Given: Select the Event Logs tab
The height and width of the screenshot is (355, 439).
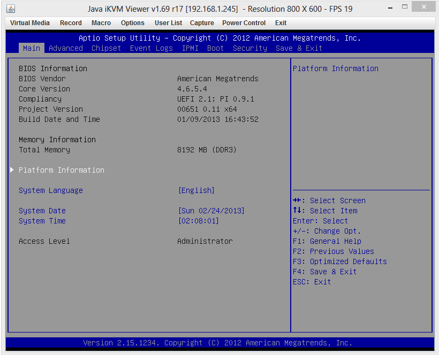Looking at the screenshot, I should (151, 48).
